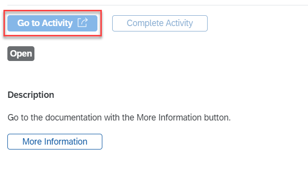Click the external link icon in Go to Activity
The height and width of the screenshot is (180, 308).
tap(83, 23)
